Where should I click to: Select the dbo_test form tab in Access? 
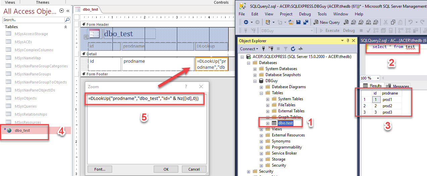tap(87, 9)
